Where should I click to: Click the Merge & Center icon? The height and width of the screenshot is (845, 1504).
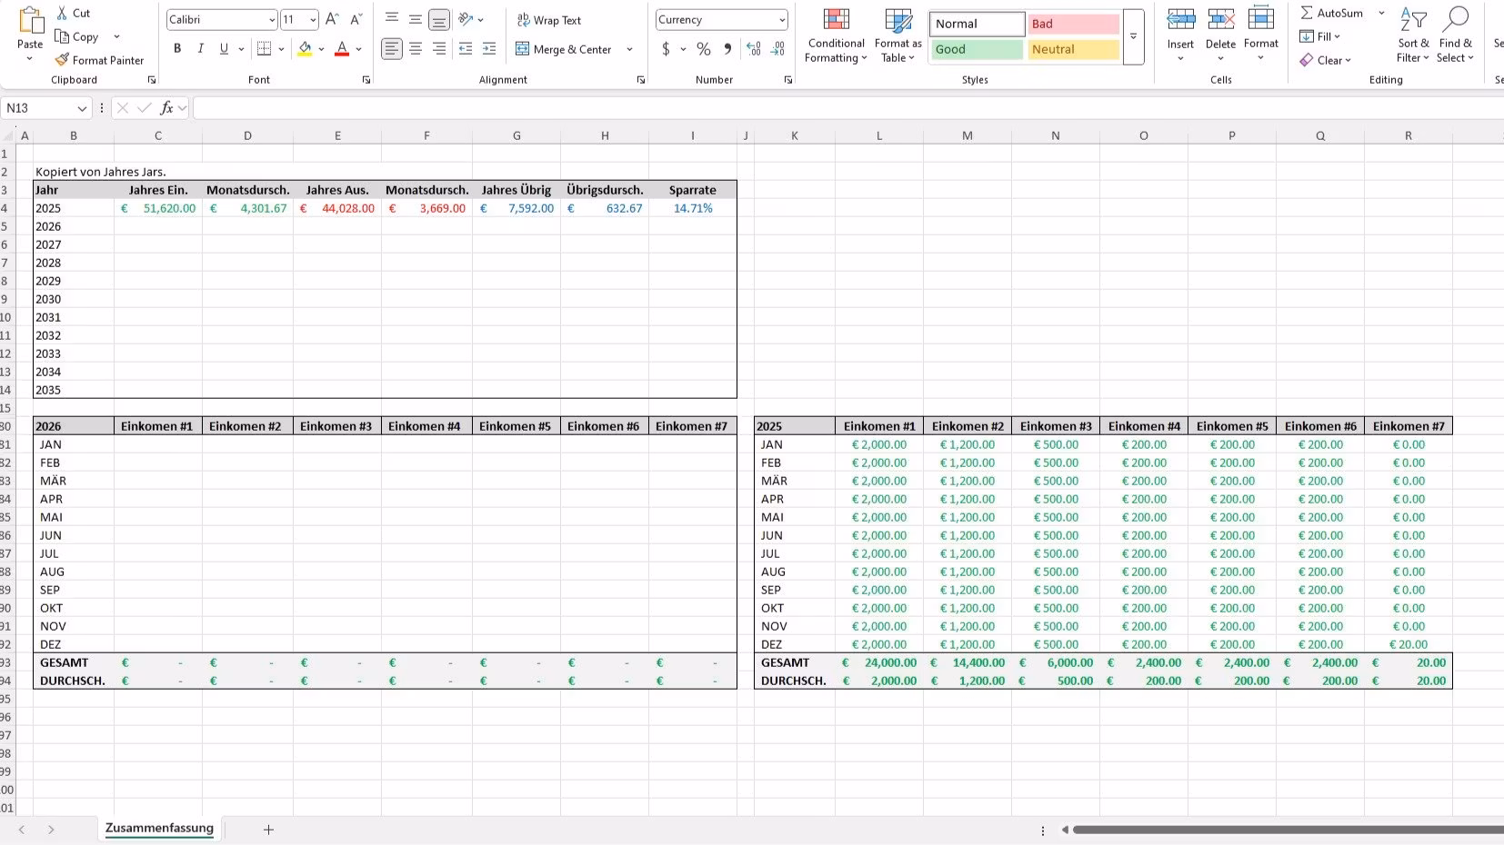click(x=523, y=49)
